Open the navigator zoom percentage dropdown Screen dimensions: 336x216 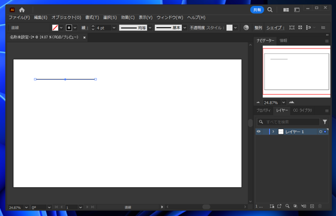[x=283, y=103]
